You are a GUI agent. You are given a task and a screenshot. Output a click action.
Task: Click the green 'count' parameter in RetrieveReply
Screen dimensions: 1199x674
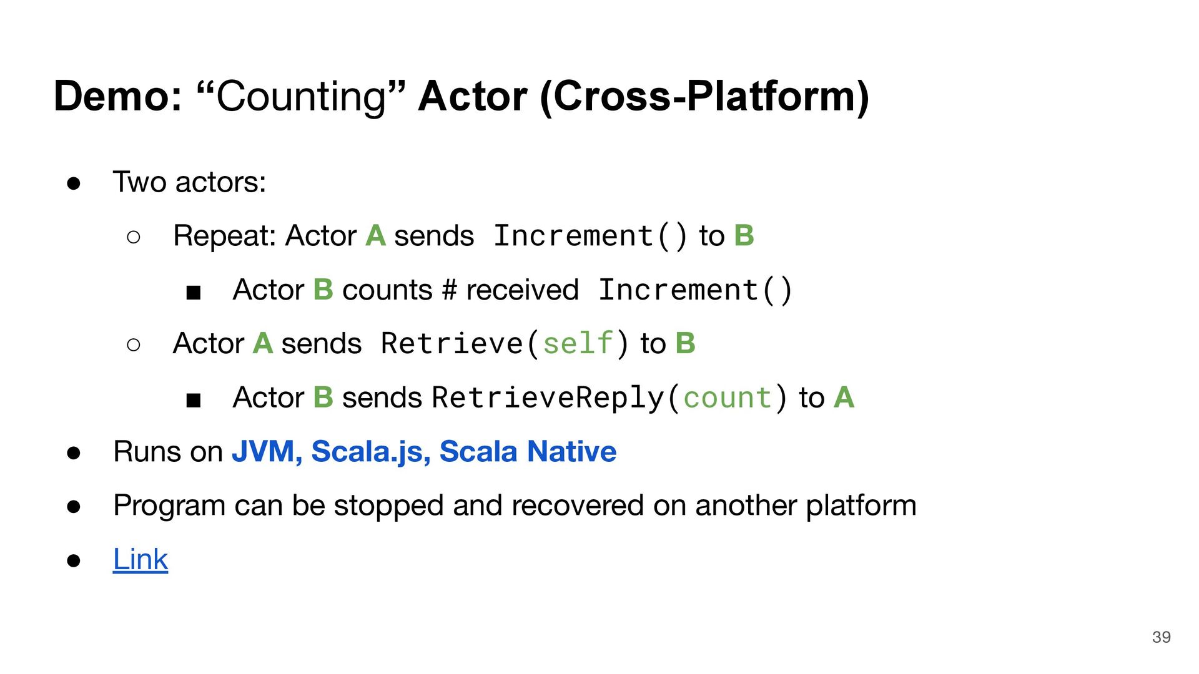point(728,398)
